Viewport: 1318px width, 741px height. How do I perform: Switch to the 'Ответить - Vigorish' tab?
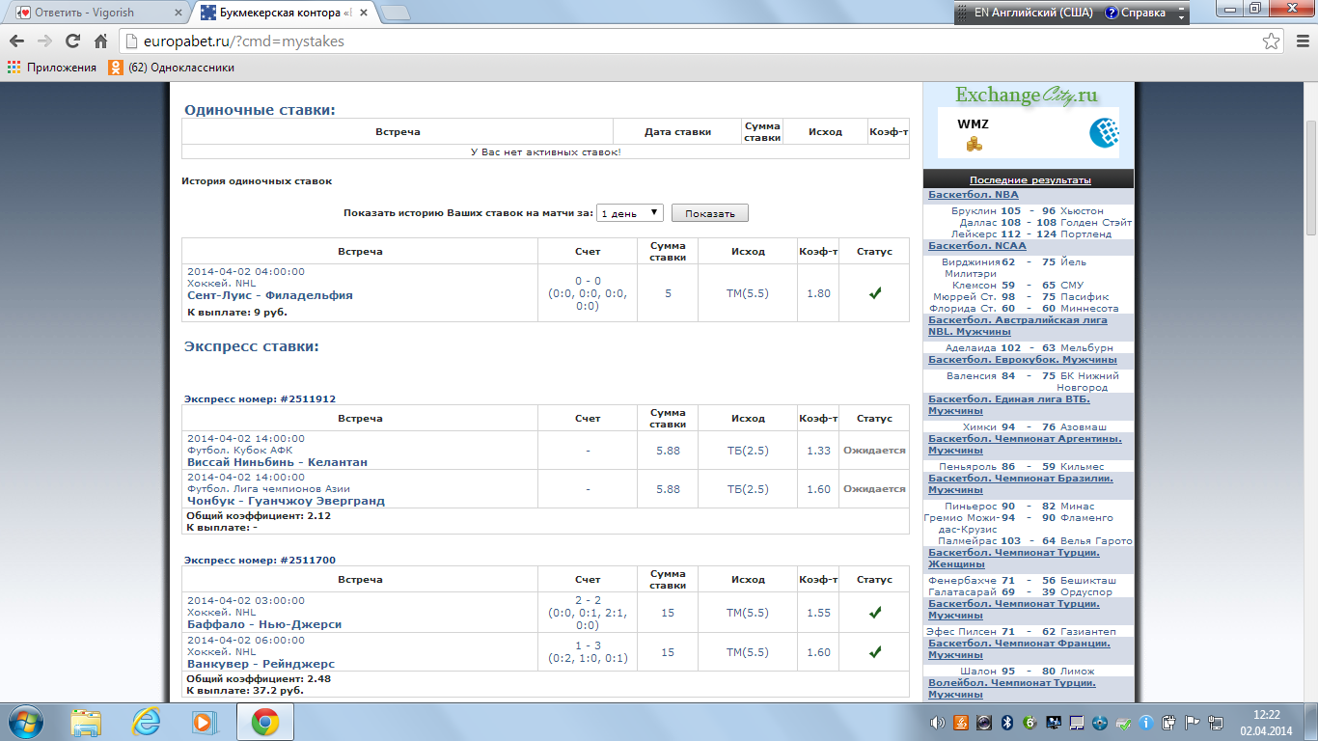[94, 14]
